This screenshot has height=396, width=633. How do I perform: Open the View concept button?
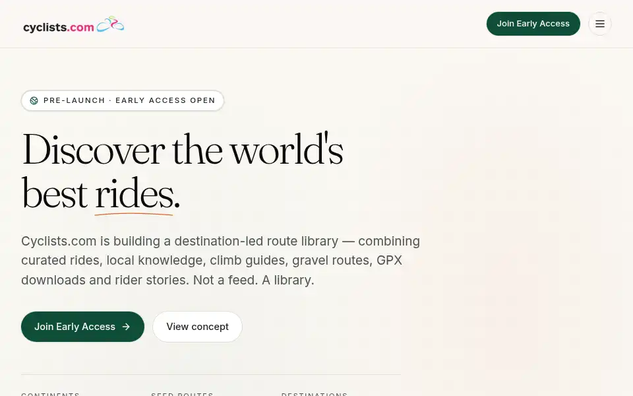point(197,327)
